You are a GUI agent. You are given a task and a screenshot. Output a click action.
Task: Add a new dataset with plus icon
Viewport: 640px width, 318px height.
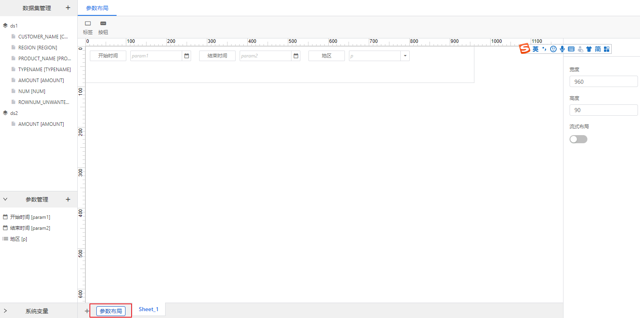tap(68, 8)
